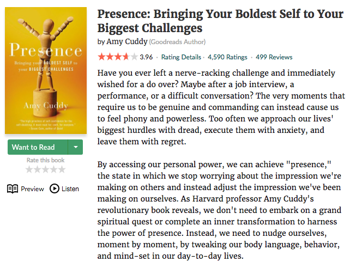Click the Listen text link
350x268 pixels.
70,189
